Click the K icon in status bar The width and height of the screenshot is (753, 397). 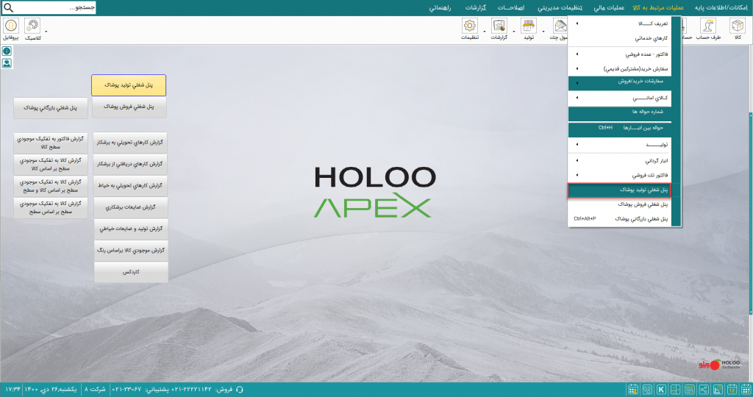pyautogui.click(x=661, y=390)
